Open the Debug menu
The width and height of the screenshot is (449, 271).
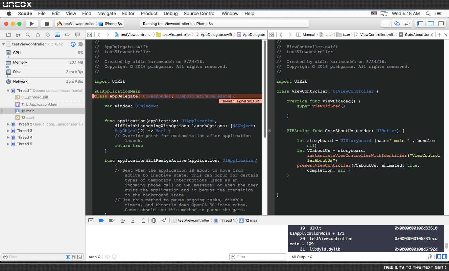point(171,14)
